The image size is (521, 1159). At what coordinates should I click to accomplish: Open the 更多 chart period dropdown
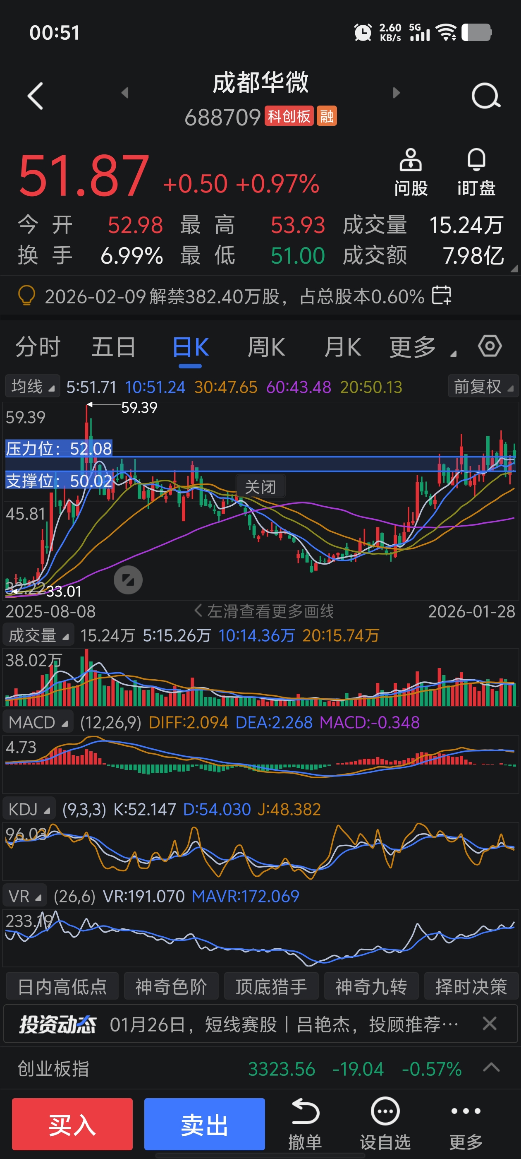coord(423,347)
